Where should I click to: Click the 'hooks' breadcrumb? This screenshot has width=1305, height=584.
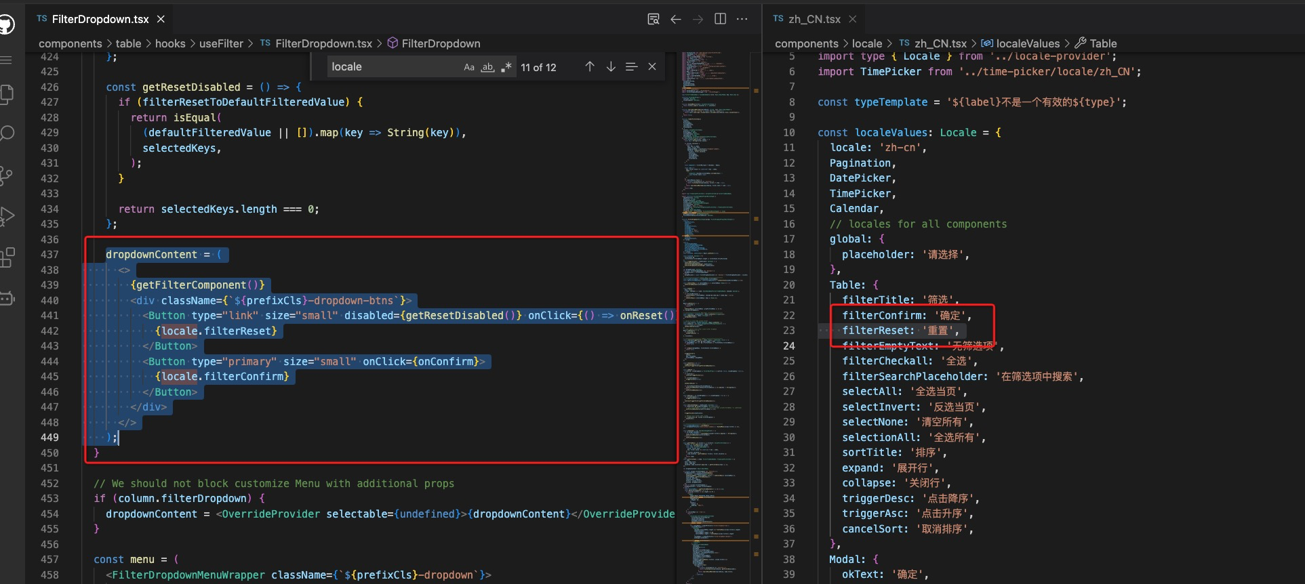pyautogui.click(x=170, y=43)
